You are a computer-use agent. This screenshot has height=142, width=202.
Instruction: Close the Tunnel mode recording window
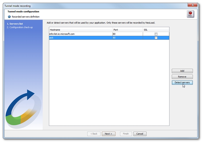pyautogui.click(x=191, y=5)
